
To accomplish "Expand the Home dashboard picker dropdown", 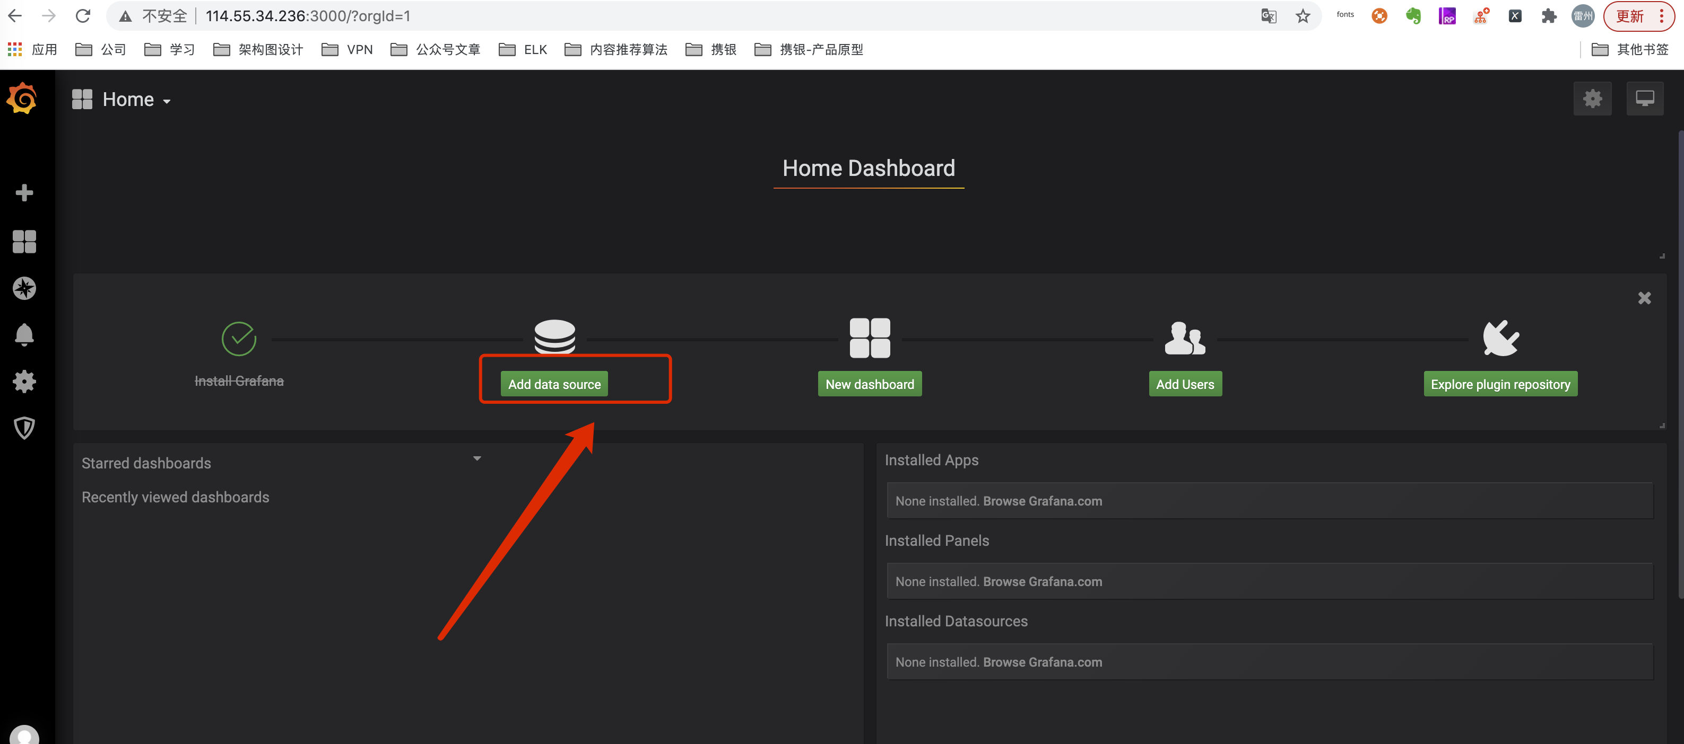I will [128, 100].
